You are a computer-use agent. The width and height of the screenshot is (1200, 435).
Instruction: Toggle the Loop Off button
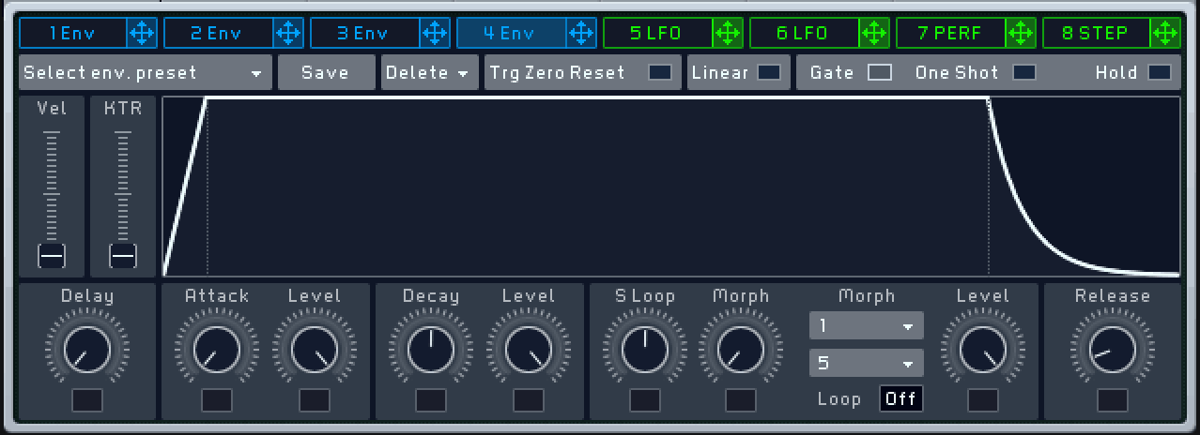pos(900,398)
